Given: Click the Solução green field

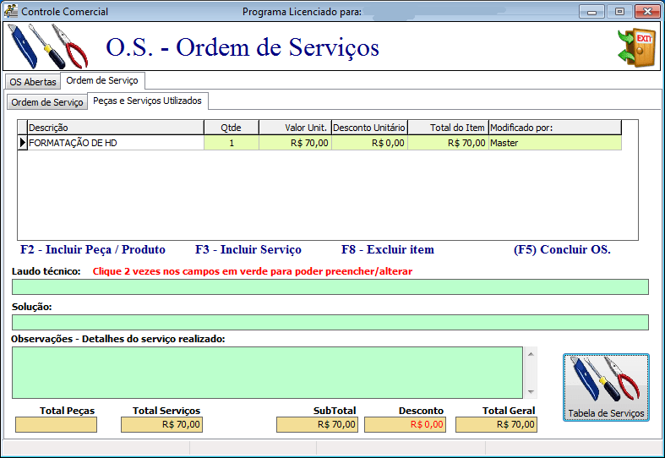Looking at the screenshot, I should pyautogui.click(x=330, y=322).
